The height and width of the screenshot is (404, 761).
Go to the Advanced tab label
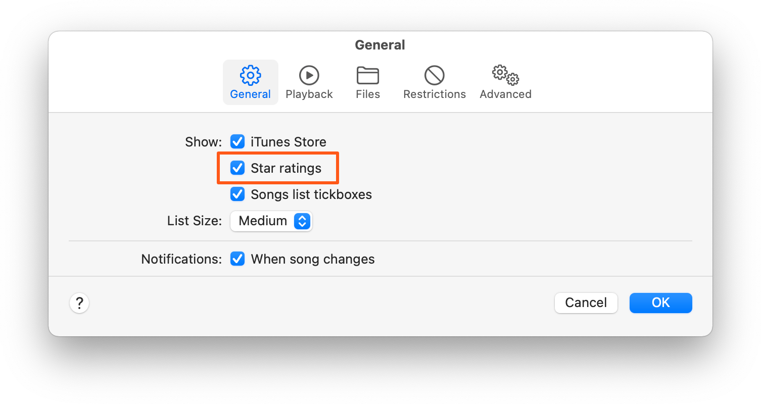(x=505, y=94)
